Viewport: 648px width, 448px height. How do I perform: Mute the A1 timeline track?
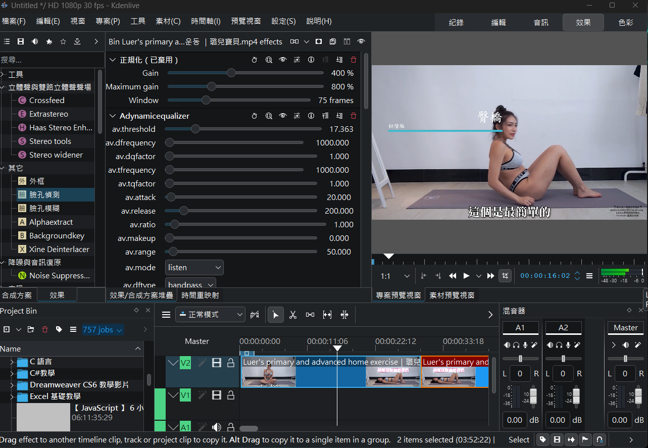tap(217, 427)
